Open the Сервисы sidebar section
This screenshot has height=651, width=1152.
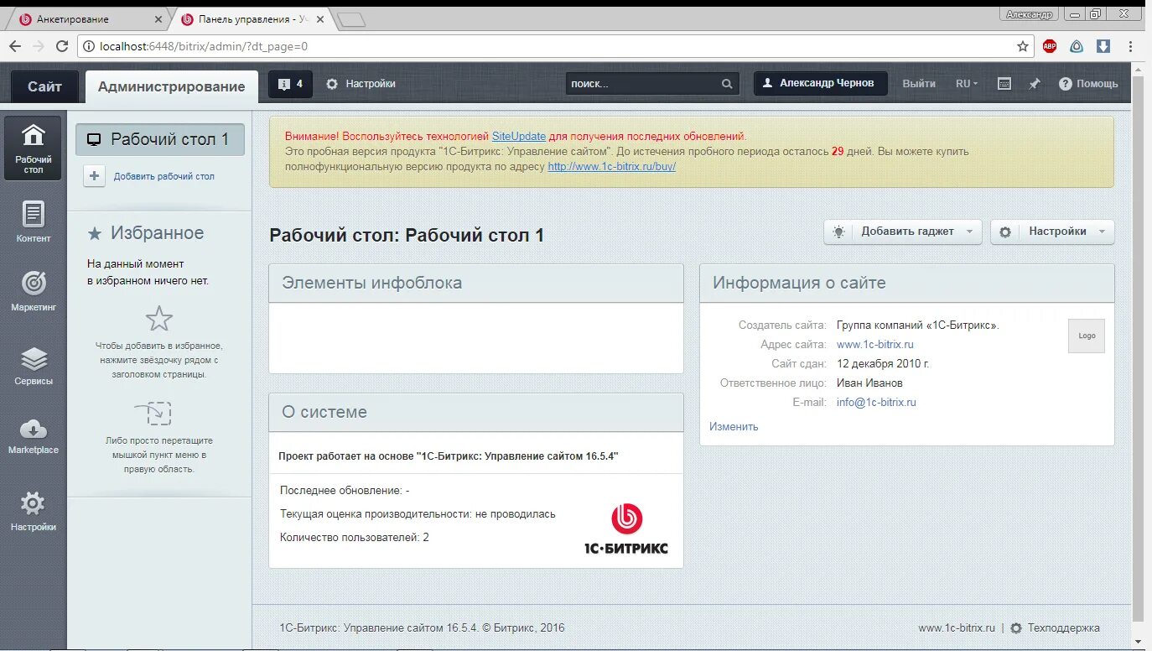(33, 366)
